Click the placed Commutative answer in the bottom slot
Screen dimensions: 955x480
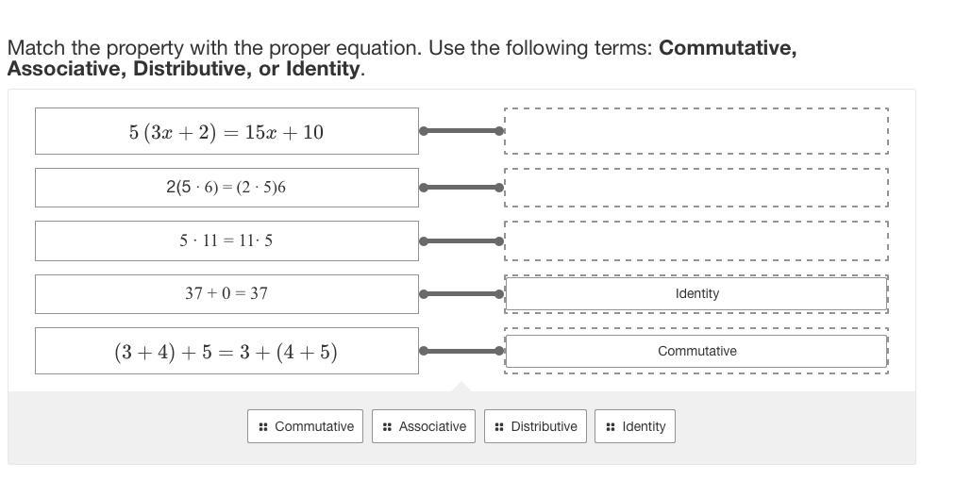(696, 351)
